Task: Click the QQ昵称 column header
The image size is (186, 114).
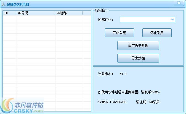Action: click(69, 13)
